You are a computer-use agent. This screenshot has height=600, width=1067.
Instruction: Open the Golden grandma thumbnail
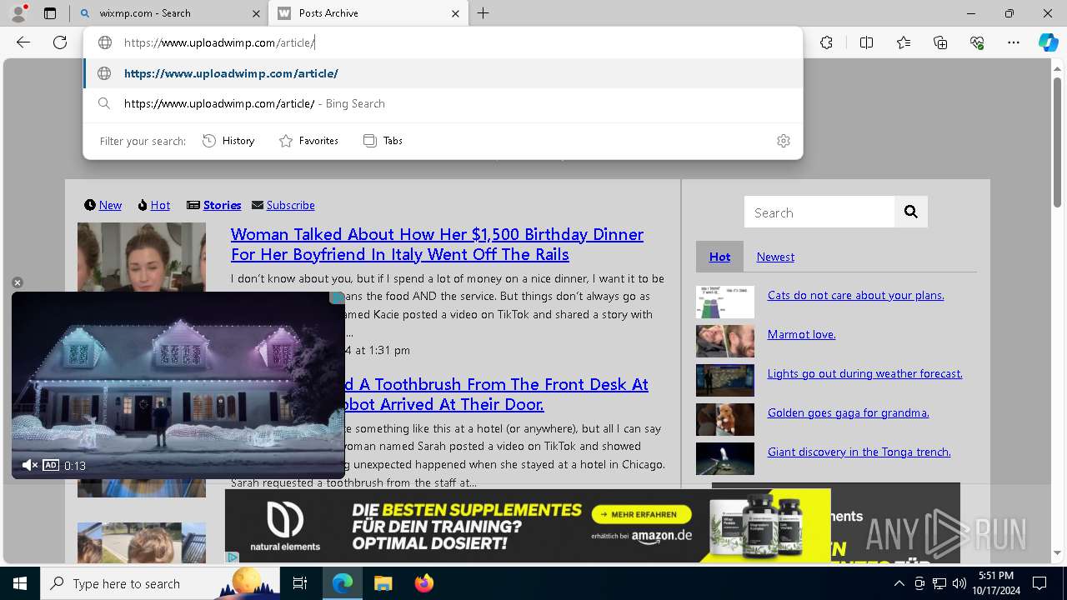point(725,420)
